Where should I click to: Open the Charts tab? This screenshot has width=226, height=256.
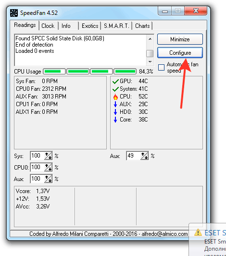click(x=142, y=26)
